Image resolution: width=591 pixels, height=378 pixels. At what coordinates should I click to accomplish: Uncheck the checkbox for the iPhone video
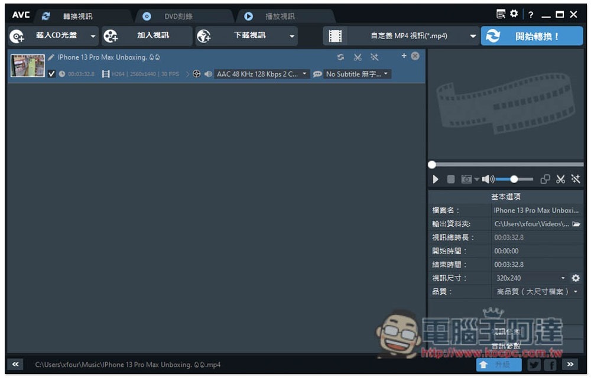(x=51, y=74)
